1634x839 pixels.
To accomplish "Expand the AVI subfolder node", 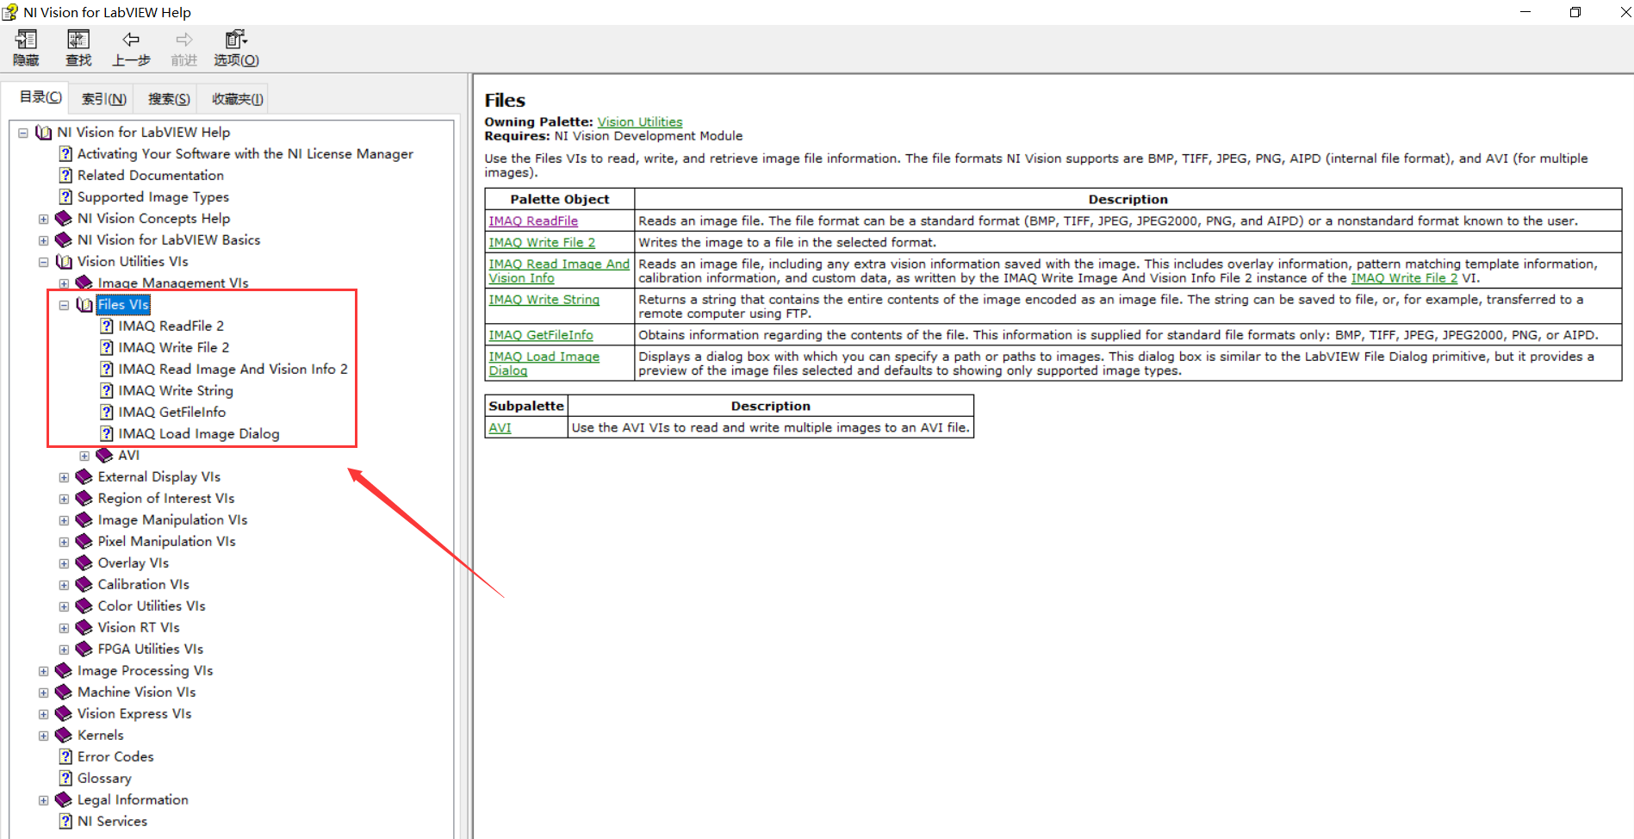I will [84, 456].
